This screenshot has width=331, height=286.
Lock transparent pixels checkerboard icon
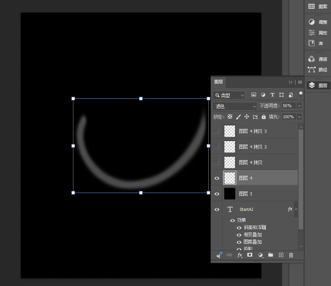coord(230,117)
